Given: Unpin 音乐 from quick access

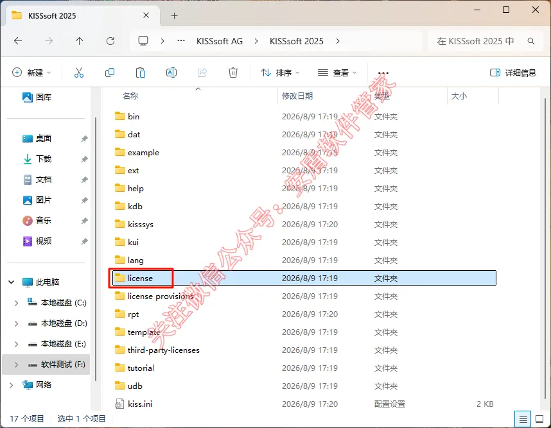Looking at the screenshot, I should point(84,221).
